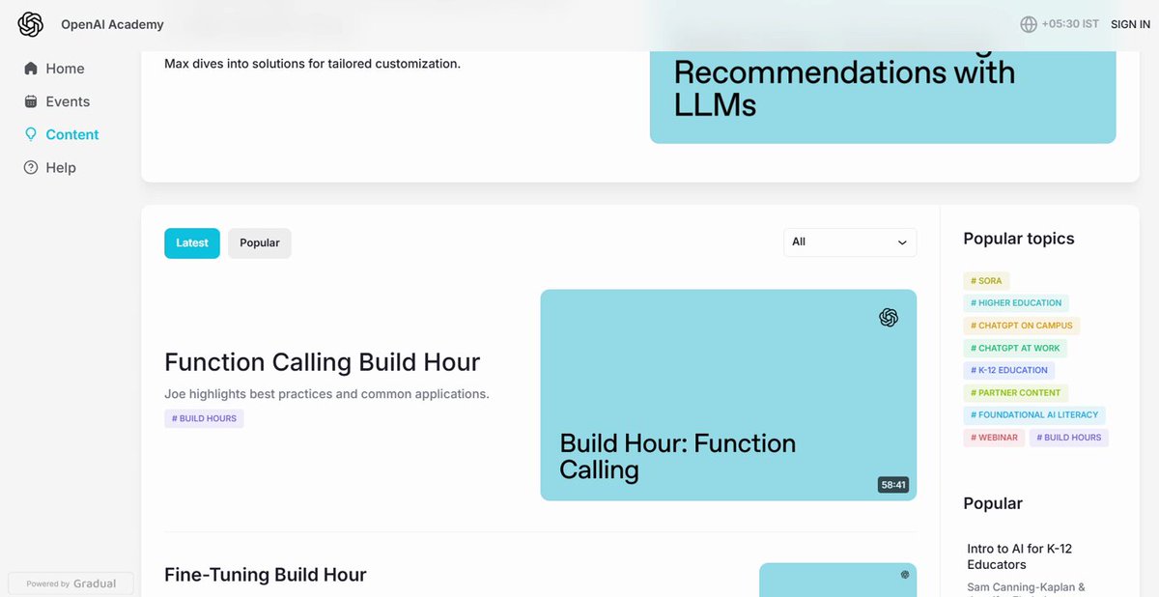This screenshot has width=1159, height=597.
Task: Open Intro to AI for K-12 Educators
Action: [x=1020, y=556]
